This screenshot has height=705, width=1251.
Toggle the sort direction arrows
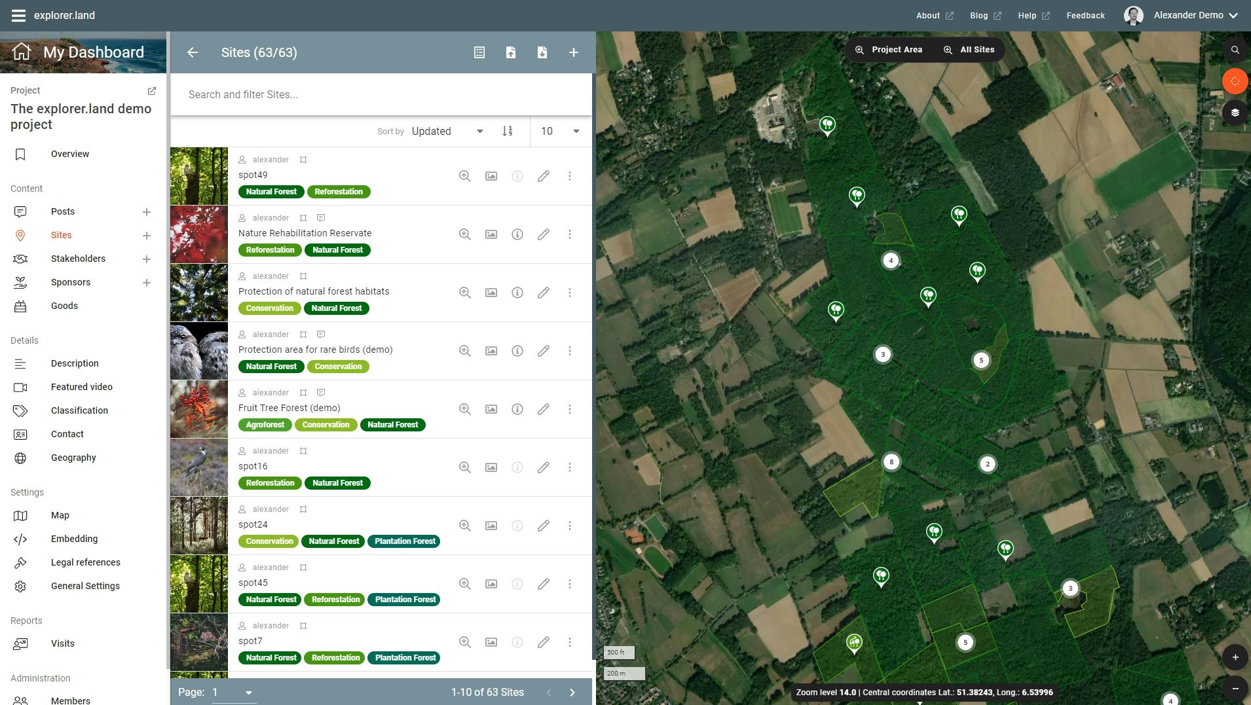(508, 131)
